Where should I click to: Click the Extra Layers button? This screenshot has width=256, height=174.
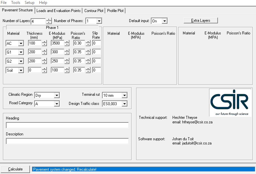coord(201,20)
